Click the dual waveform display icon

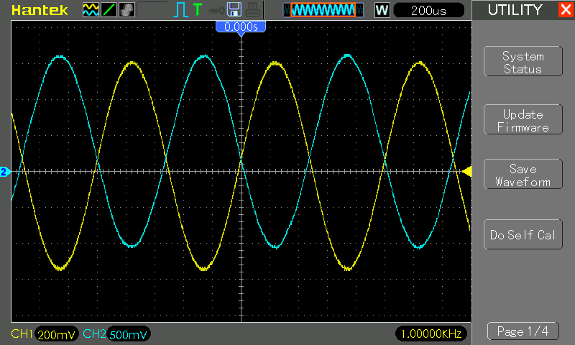click(91, 10)
